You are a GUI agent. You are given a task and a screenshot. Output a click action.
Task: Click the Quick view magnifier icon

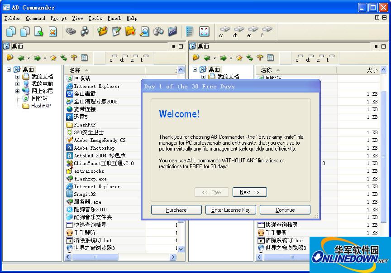[x=144, y=32]
